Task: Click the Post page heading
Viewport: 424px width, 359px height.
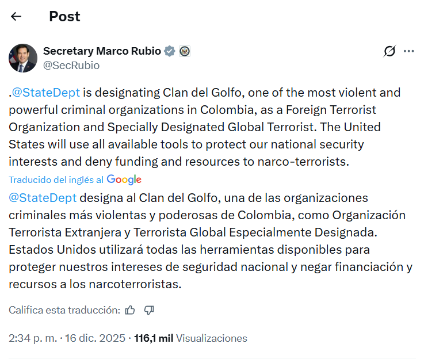Action: (x=64, y=17)
